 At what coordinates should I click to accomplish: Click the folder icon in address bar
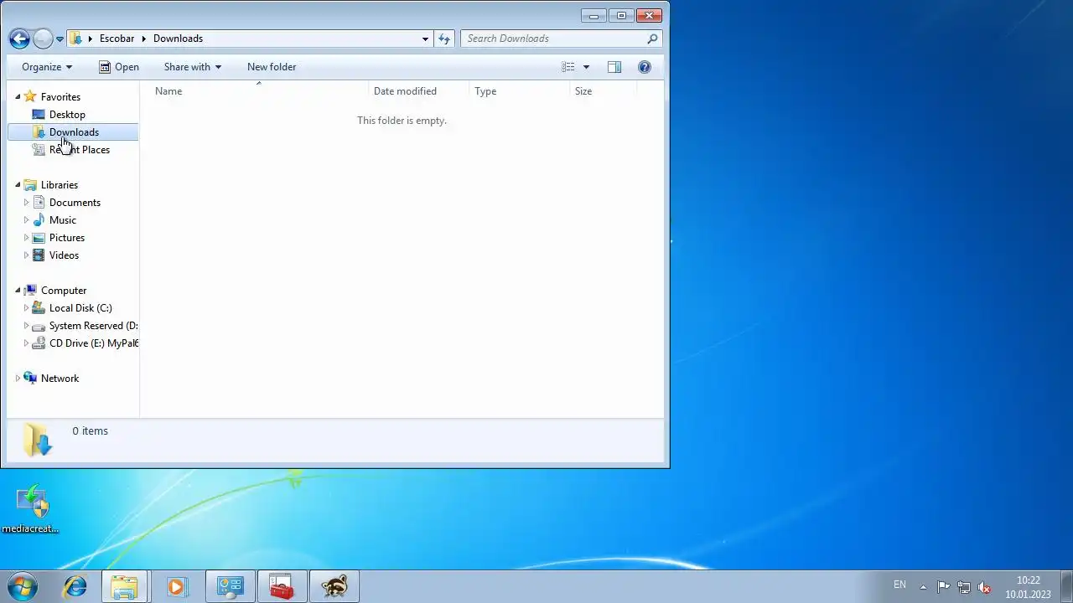tap(75, 39)
